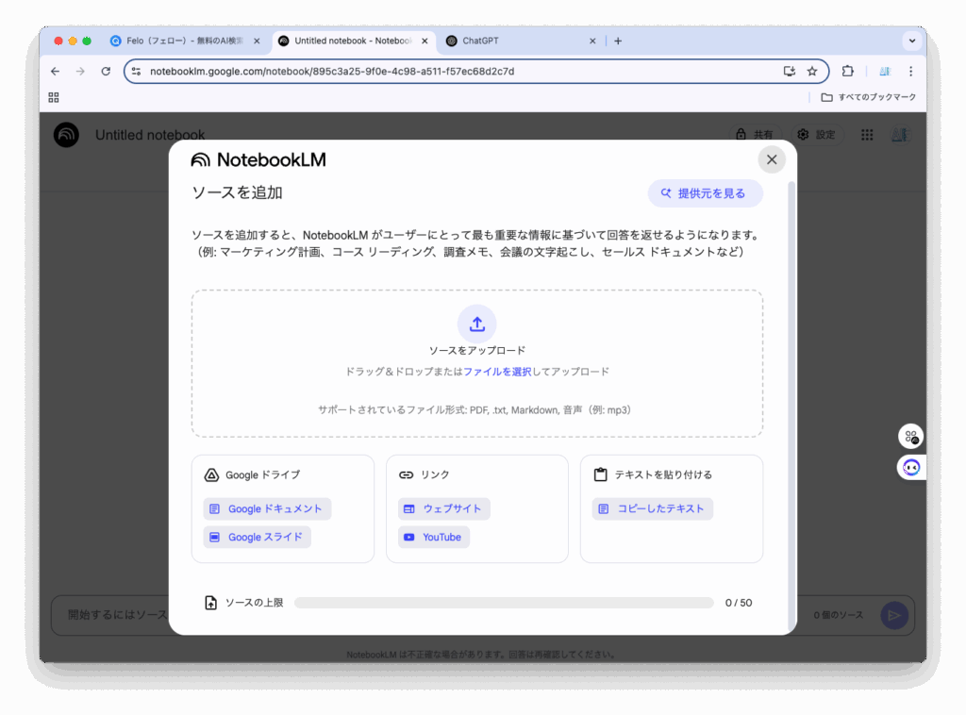Viewport: 966px width, 715px height.
Task: Click the NotebookLM logo in page header
Action: point(67,135)
